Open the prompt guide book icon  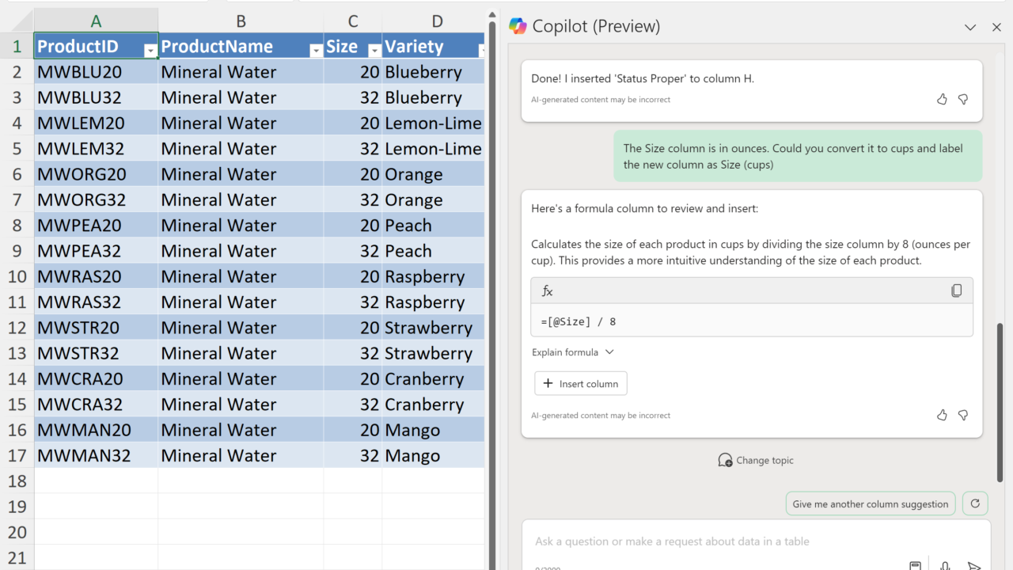click(x=915, y=565)
